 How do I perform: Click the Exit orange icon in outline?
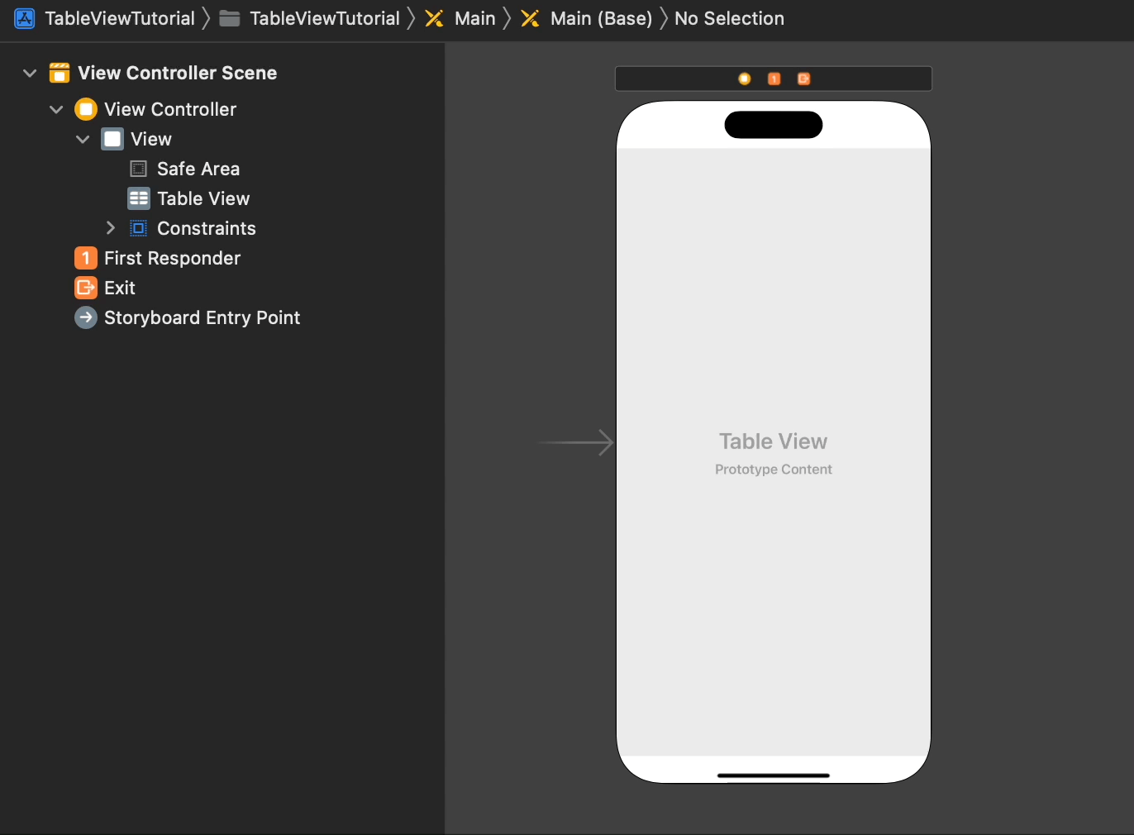coord(86,288)
